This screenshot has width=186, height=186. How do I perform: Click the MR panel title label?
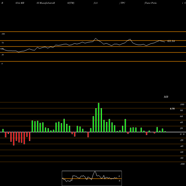tap(166, 97)
